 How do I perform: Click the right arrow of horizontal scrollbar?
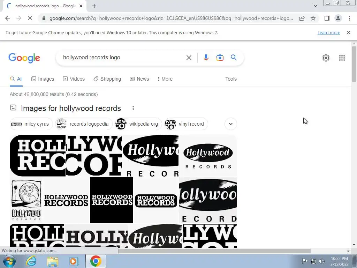pyautogui.click(x=348, y=251)
